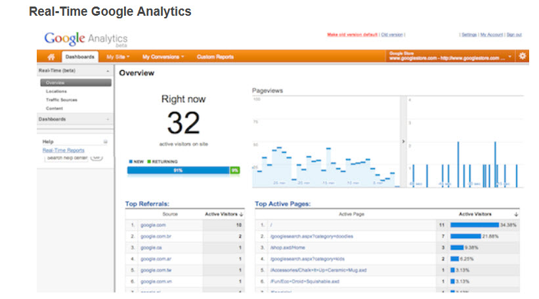Click the 32 active visitors counter

(183, 123)
